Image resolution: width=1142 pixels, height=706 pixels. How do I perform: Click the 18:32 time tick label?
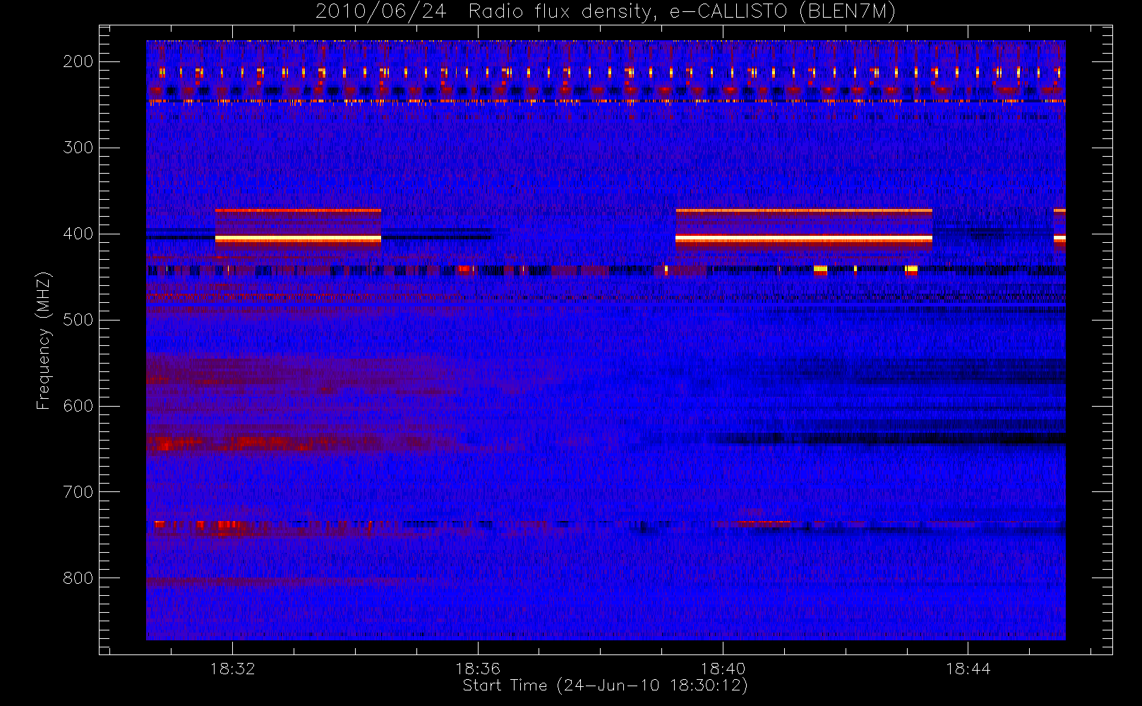tap(232, 669)
